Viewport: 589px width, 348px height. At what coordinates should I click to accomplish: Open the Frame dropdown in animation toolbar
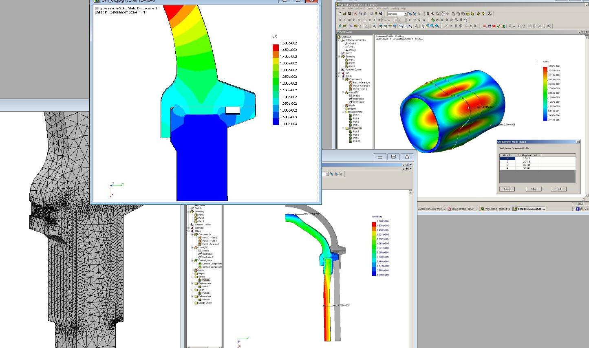tap(396, 20)
